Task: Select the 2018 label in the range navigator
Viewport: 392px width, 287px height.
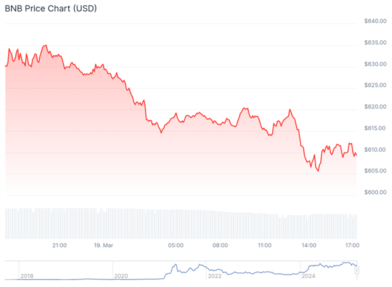Action: [x=27, y=276]
